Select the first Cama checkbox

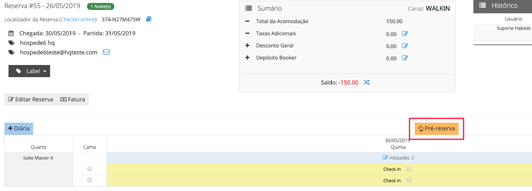click(x=89, y=169)
